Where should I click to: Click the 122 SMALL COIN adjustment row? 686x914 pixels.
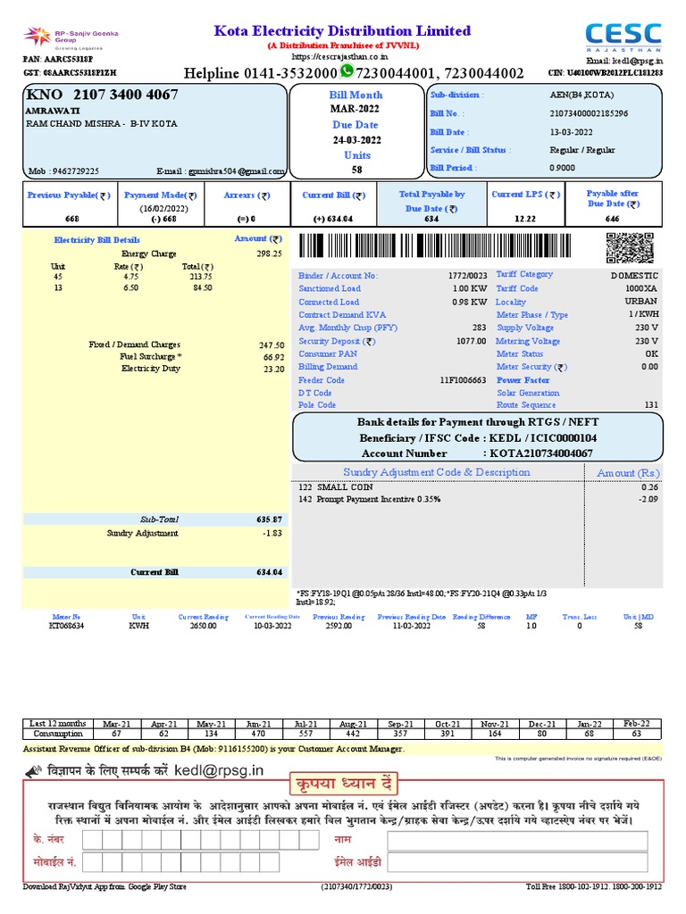477,488
